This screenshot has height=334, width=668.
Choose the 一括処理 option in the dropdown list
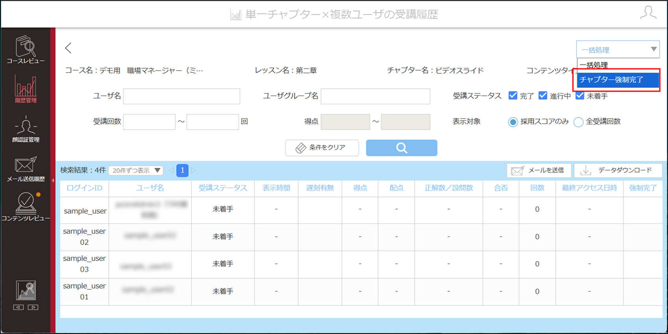coord(618,65)
